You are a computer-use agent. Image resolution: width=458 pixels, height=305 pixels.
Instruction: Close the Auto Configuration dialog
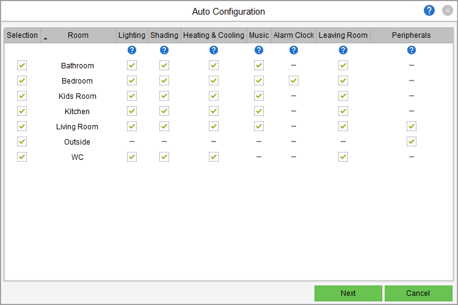(448, 10)
